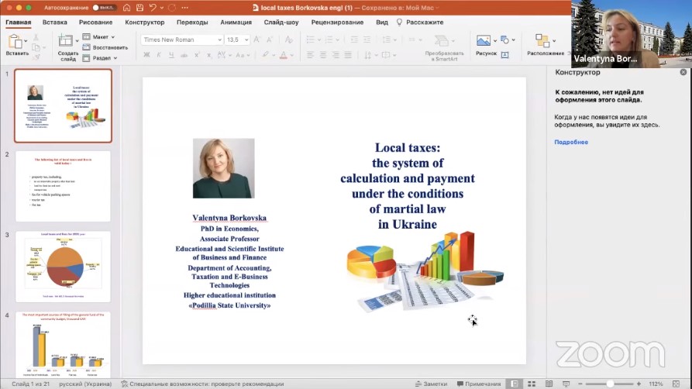Switch to Reading view icon
The image size is (692, 389).
tap(549, 384)
